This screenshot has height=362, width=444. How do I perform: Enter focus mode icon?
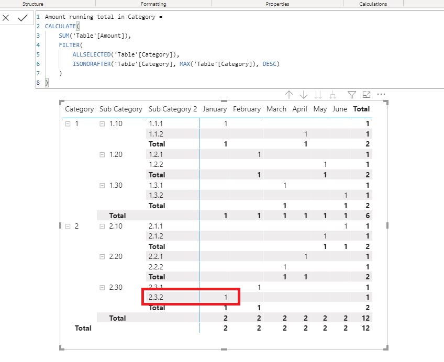(367, 95)
